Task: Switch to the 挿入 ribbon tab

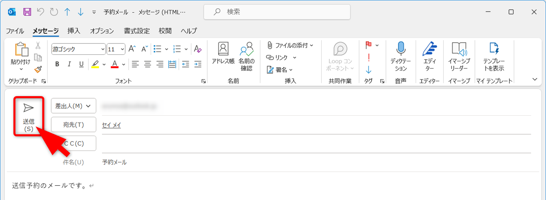Action: tap(74, 31)
